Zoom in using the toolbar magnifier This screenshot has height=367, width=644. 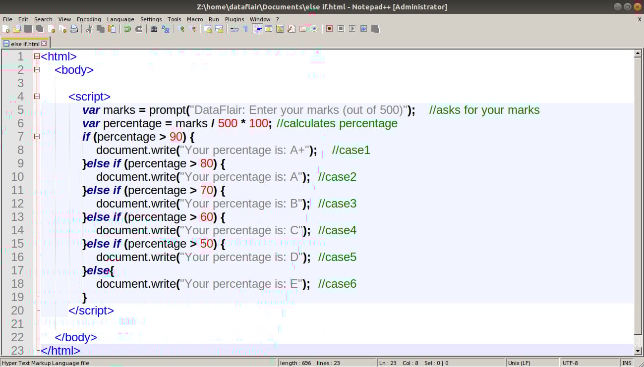pos(181,29)
